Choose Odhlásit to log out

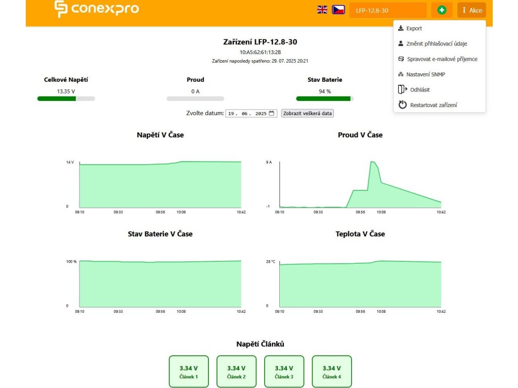(440, 90)
